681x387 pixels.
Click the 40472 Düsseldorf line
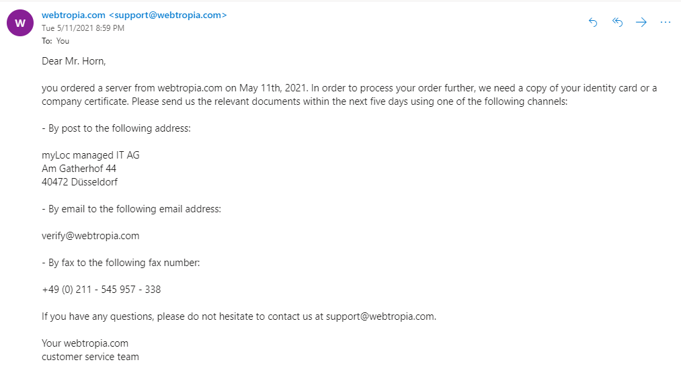tap(79, 182)
